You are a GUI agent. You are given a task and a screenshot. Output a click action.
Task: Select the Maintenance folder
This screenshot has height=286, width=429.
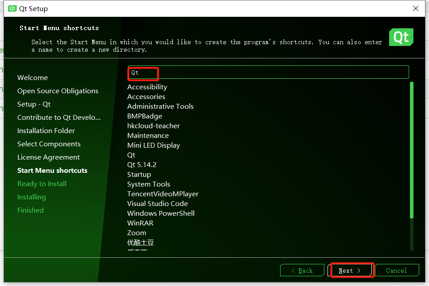pos(148,136)
